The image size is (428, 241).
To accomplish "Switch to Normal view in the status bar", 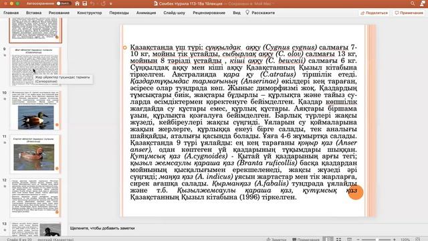I will pyautogui.click(x=328, y=240).
